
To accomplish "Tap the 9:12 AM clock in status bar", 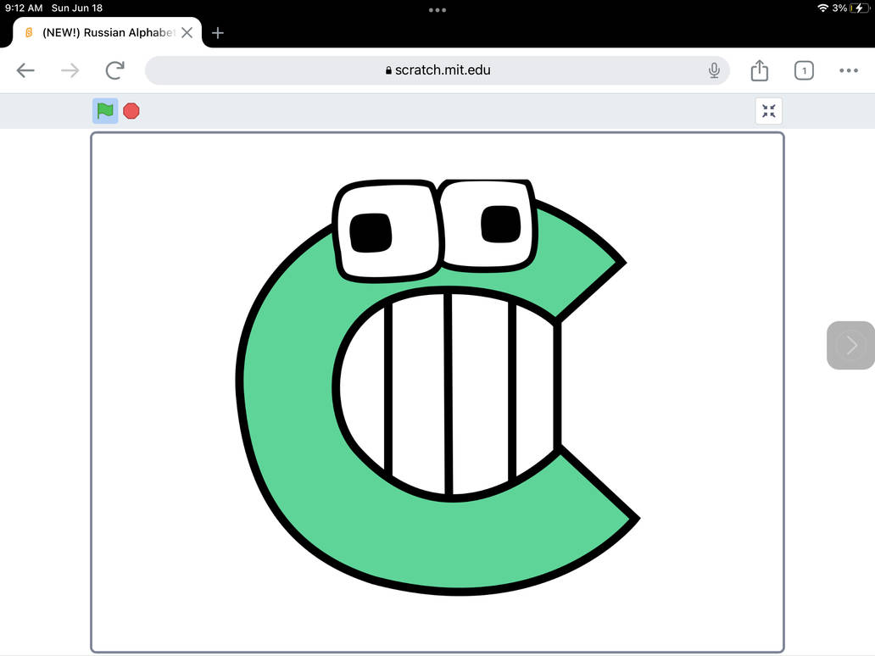I will click(24, 8).
